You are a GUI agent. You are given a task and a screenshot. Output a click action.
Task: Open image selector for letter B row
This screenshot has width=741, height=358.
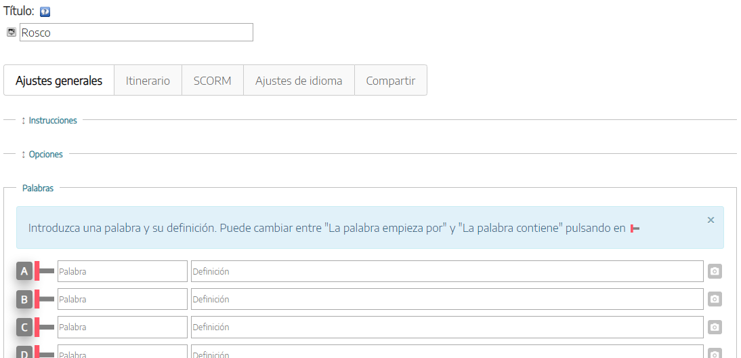715,299
